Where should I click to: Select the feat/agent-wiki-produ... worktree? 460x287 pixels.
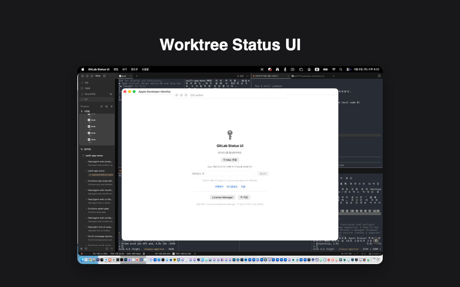tap(99, 163)
